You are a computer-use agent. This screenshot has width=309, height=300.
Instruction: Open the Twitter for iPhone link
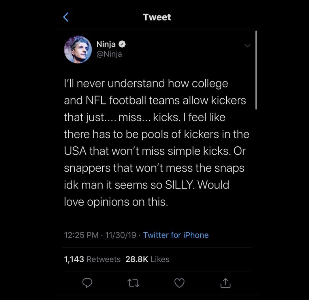[x=176, y=235]
